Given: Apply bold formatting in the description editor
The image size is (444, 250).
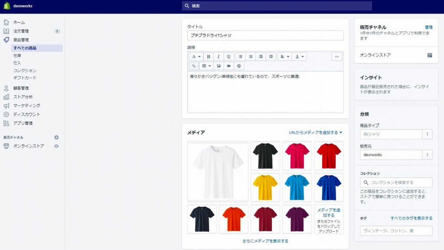Looking at the screenshot, I should [x=209, y=56].
